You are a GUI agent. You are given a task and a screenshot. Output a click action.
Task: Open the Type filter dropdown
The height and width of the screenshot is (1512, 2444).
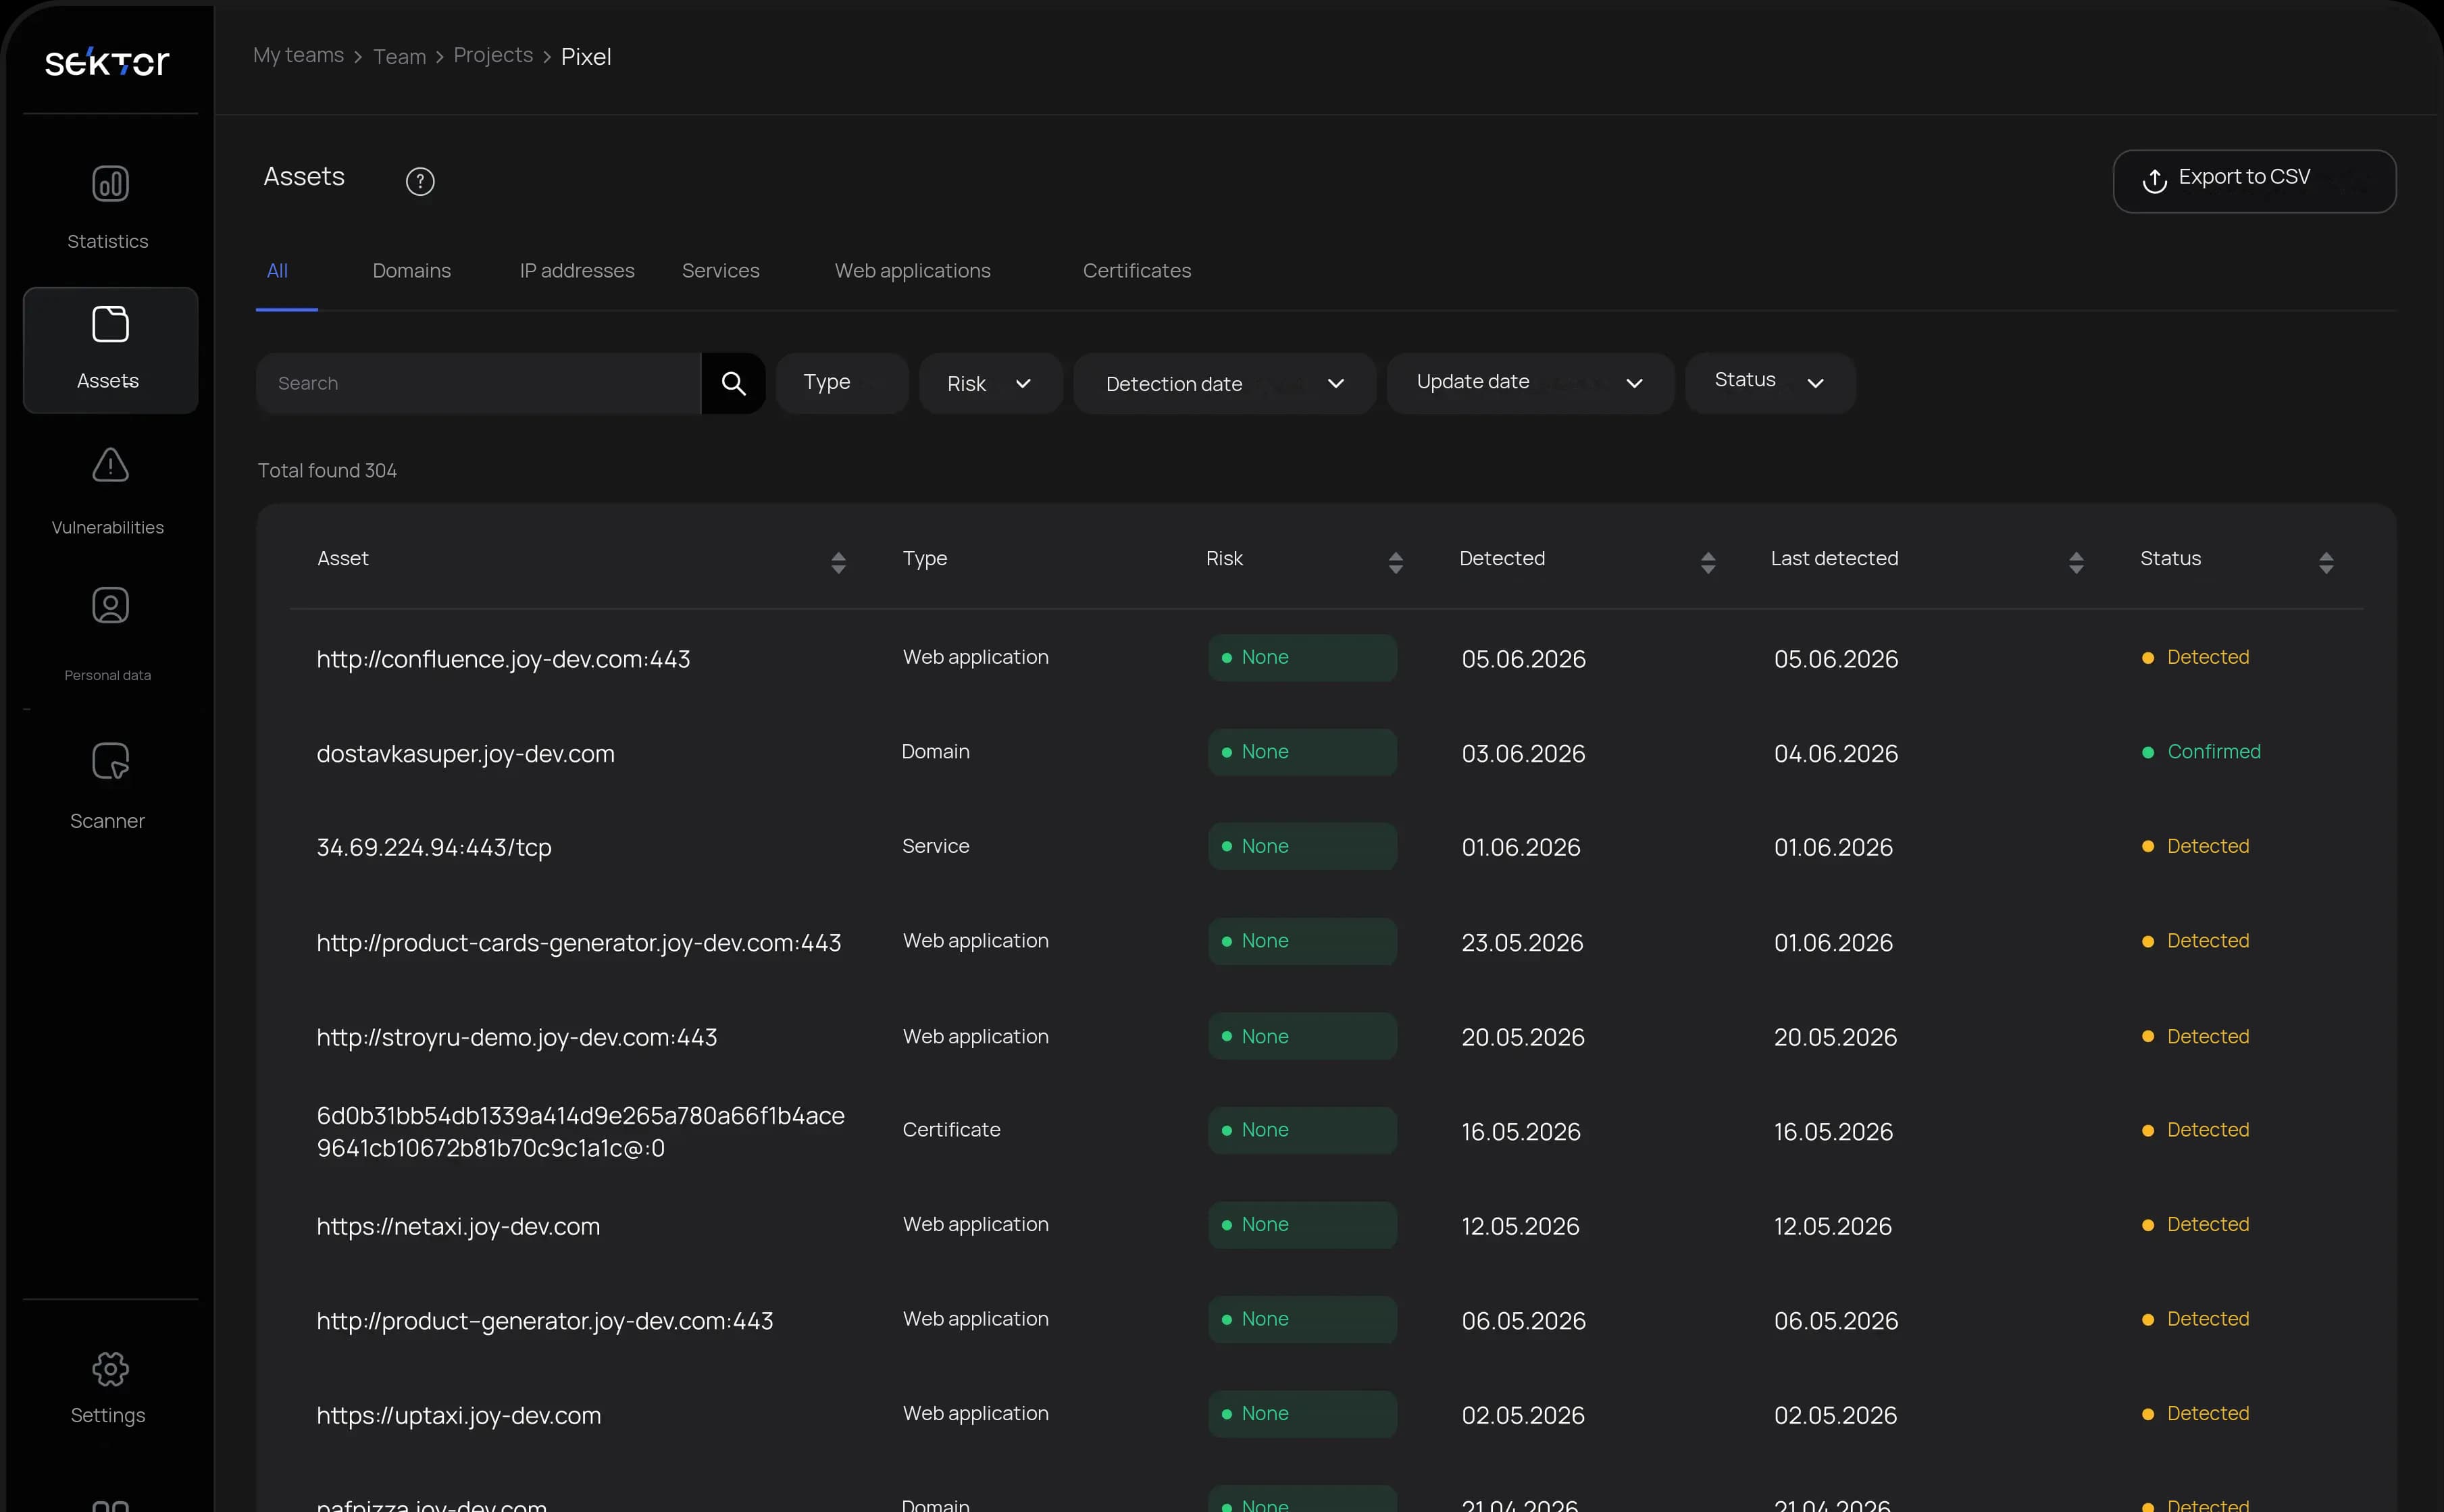coord(841,383)
